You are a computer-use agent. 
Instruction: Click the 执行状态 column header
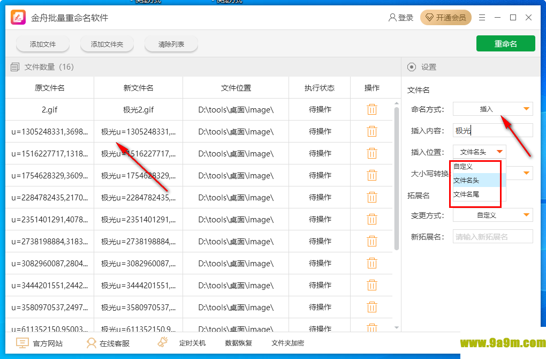[320, 88]
